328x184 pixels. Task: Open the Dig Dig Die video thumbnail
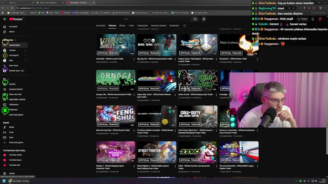click(157, 45)
